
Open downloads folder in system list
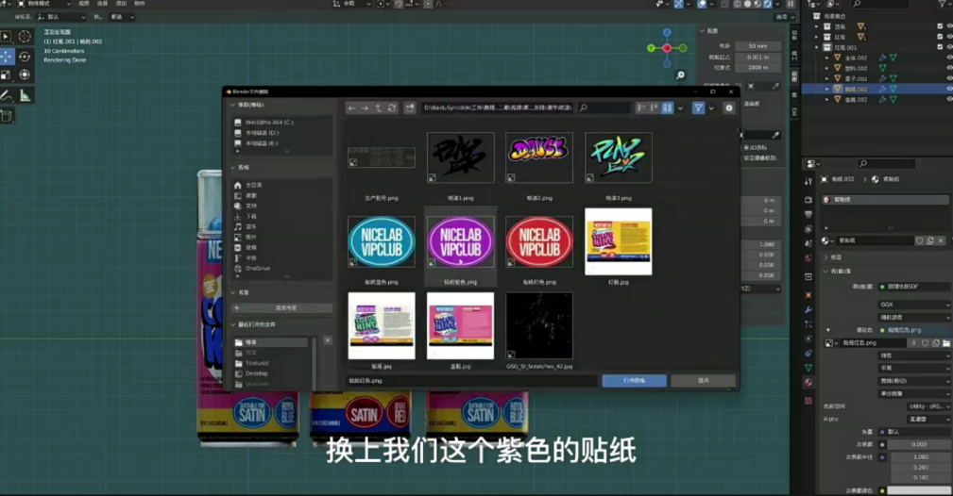click(x=282, y=216)
